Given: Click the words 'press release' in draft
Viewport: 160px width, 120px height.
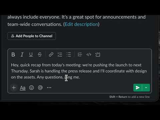Looking at the screenshot, I should pos(80,71).
